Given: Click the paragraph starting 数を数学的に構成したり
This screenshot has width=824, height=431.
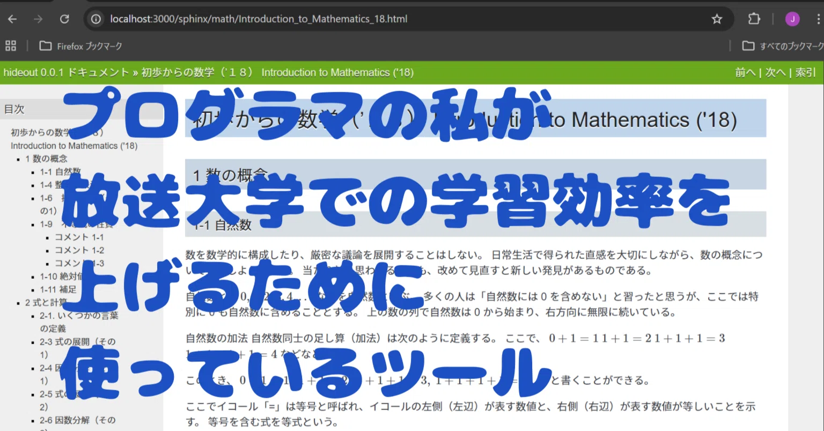Looking at the screenshot, I should (474, 263).
